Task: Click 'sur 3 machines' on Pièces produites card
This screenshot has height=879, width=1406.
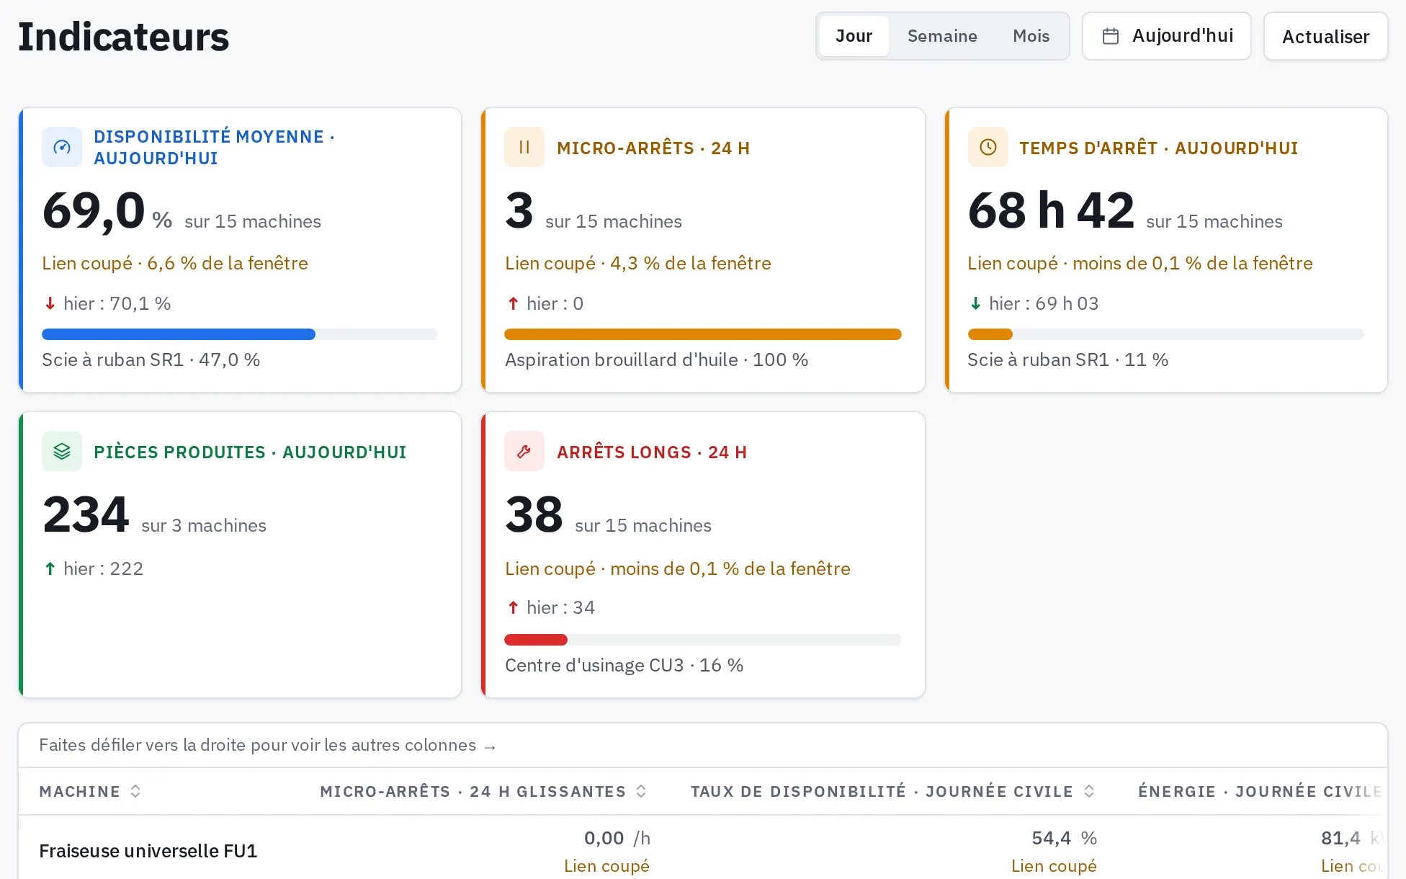Action: click(204, 525)
